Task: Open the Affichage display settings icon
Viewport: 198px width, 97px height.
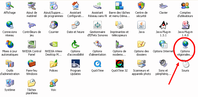Action: point(10,6)
